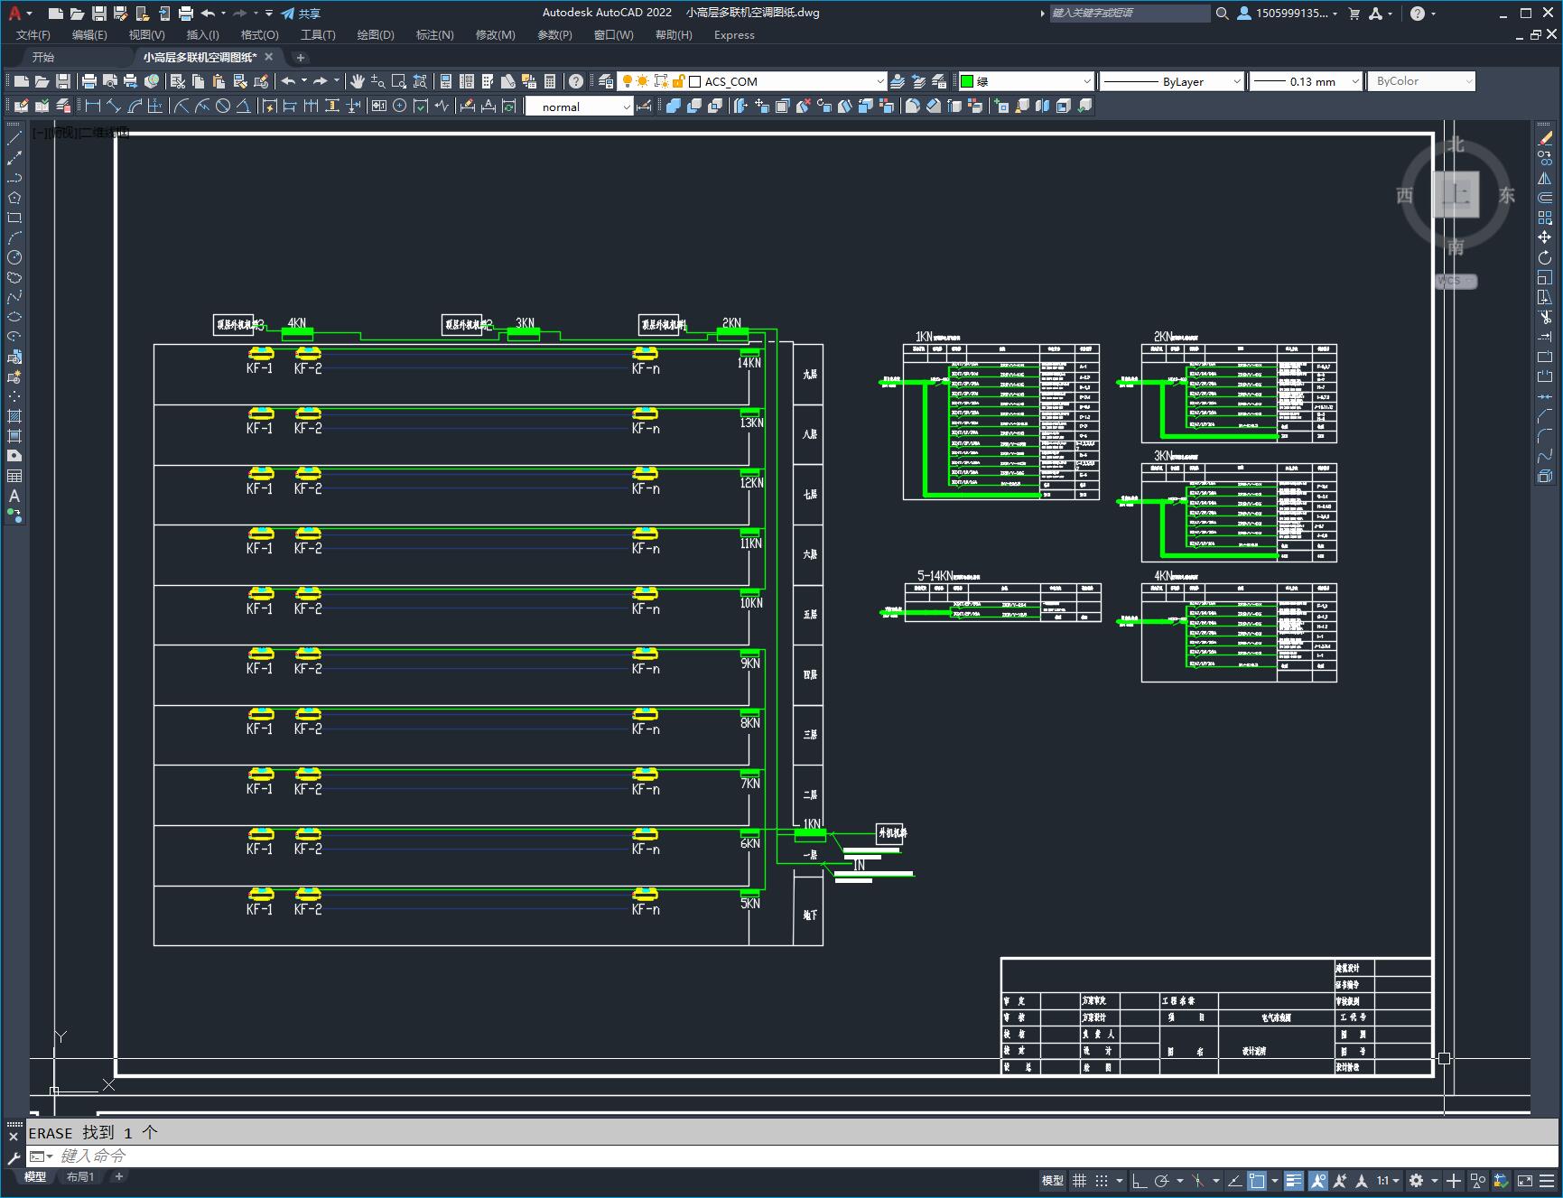Choose the Circle draw tool
Screen dimensions: 1563x1198
coord(14,257)
